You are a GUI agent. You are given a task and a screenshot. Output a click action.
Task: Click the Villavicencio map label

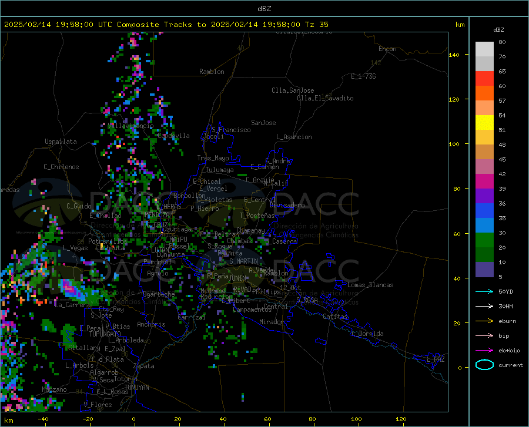[130, 126]
